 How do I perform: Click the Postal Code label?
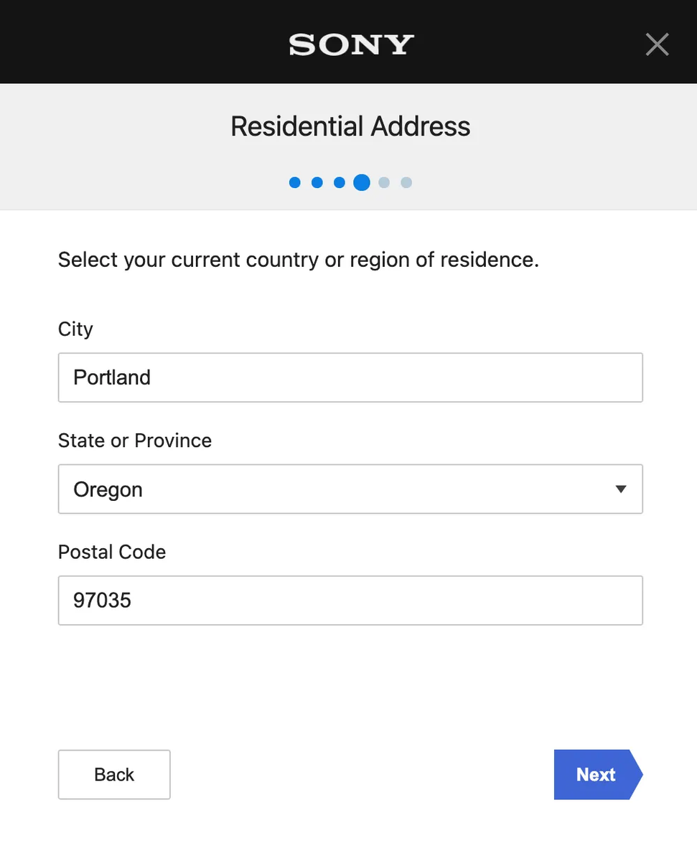[x=112, y=552]
